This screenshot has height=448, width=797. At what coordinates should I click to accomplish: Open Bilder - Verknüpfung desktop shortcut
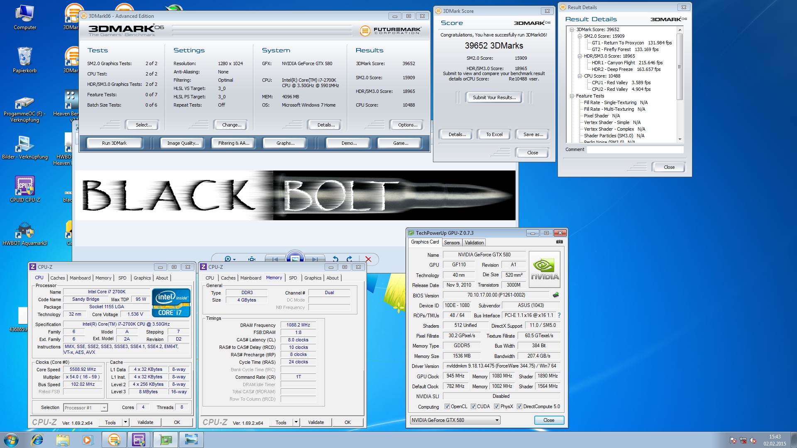click(x=25, y=147)
